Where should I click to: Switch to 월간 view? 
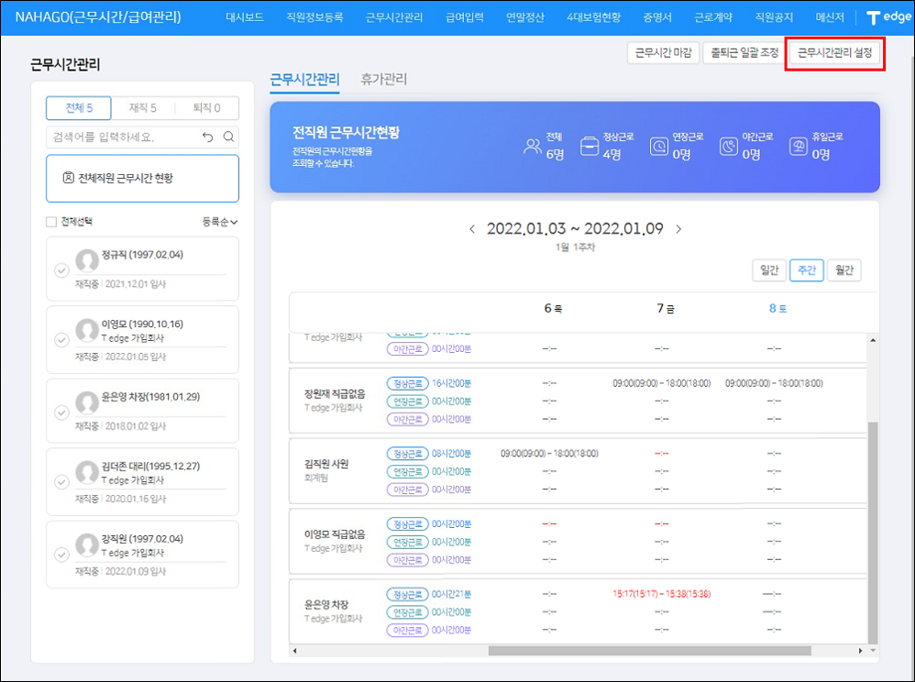point(843,270)
